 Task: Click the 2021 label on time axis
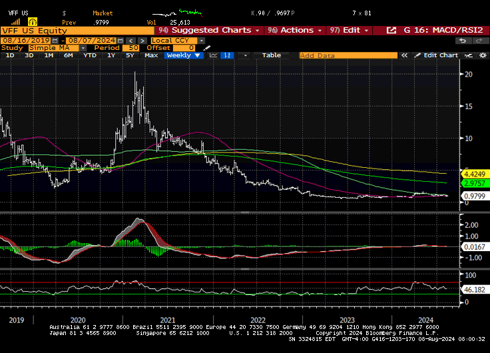[168, 320]
